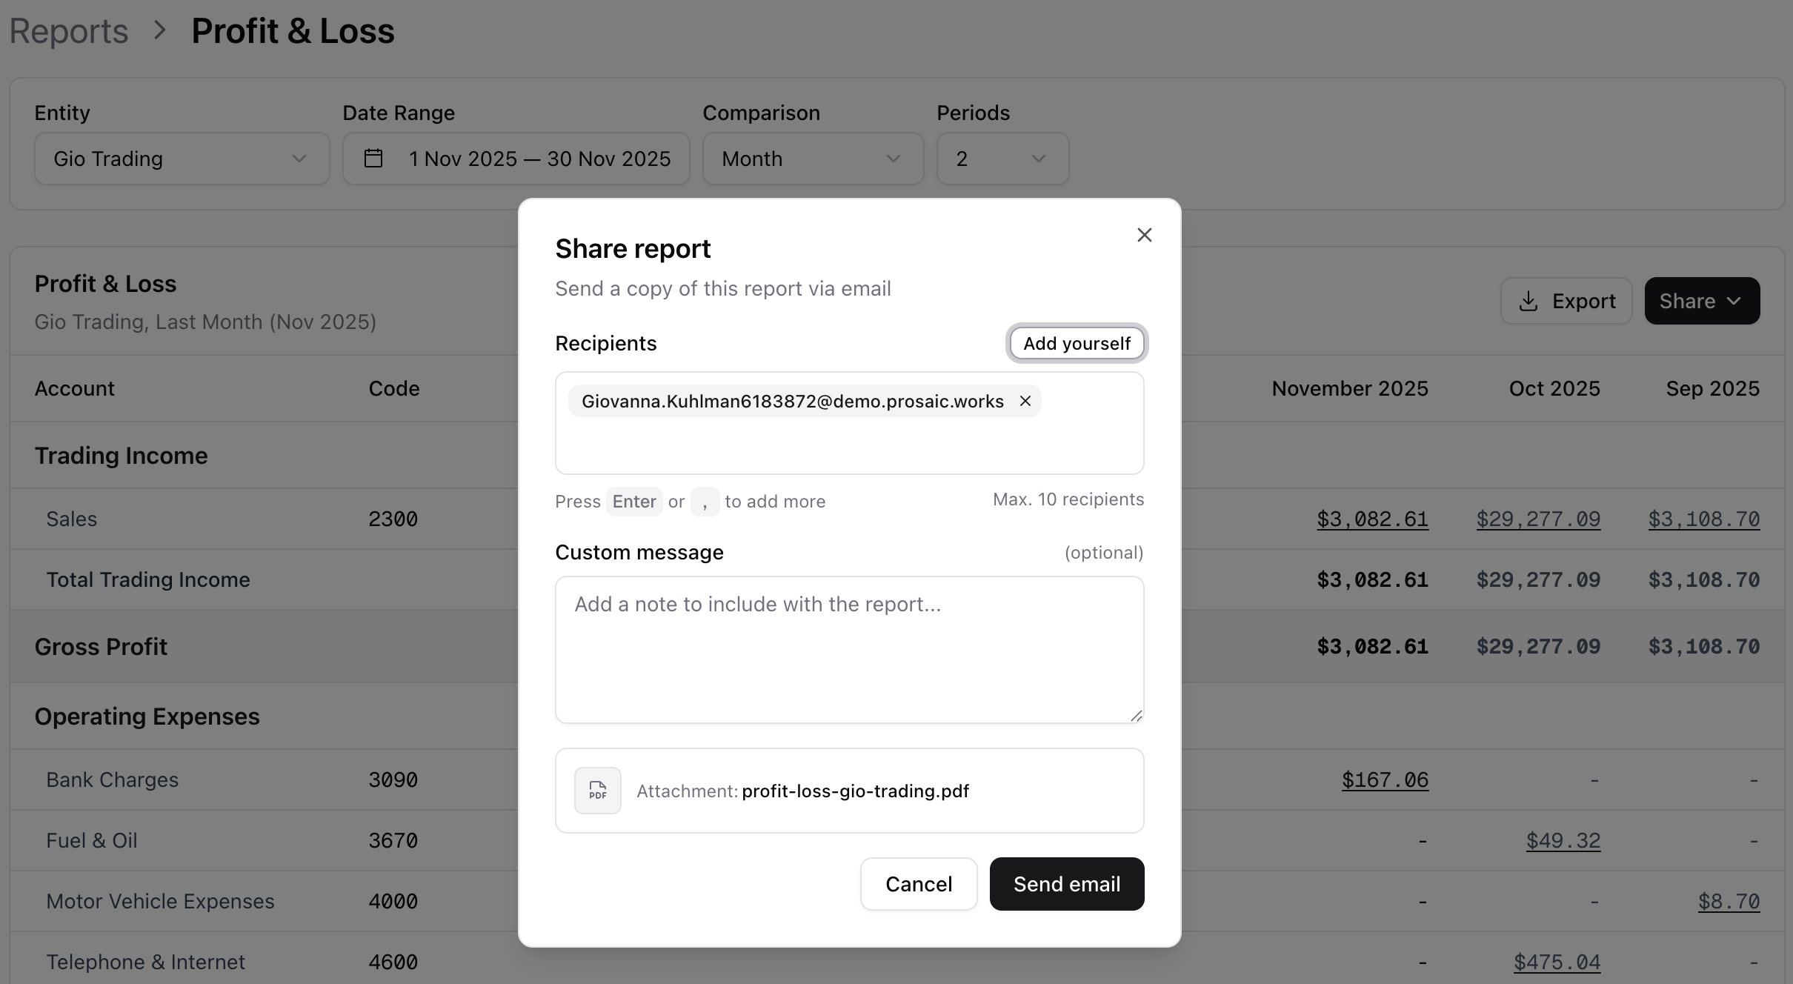1793x984 pixels.
Task: Cancel sharing the report
Action: click(x=918, y=884)
